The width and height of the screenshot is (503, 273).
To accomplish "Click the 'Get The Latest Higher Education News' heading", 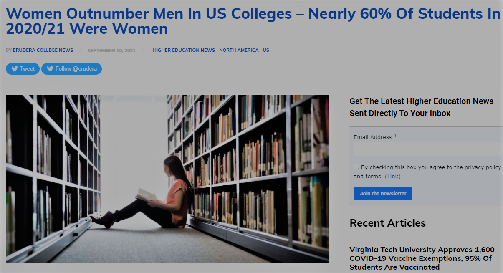I will [x=422, y=107].
